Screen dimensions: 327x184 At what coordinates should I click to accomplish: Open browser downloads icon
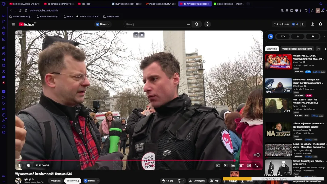[323, 11]
